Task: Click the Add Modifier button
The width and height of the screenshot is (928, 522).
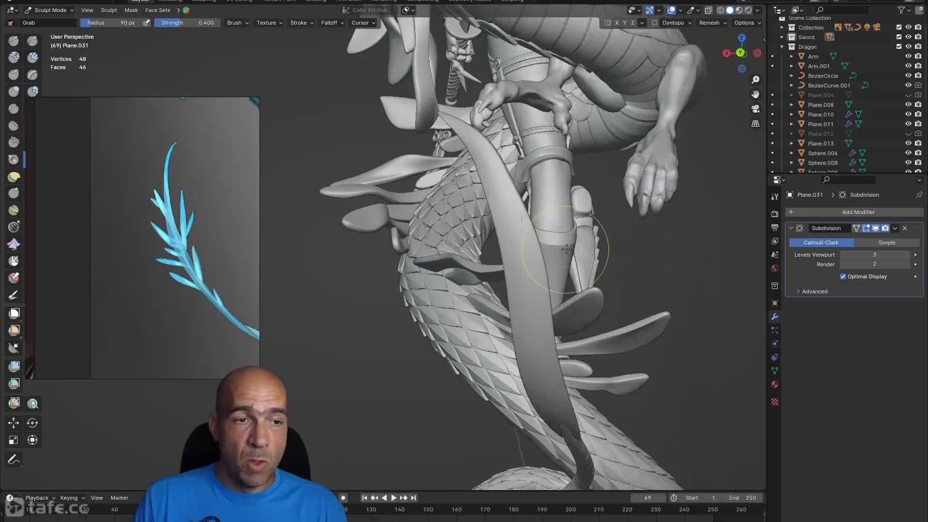Action: 855,212
